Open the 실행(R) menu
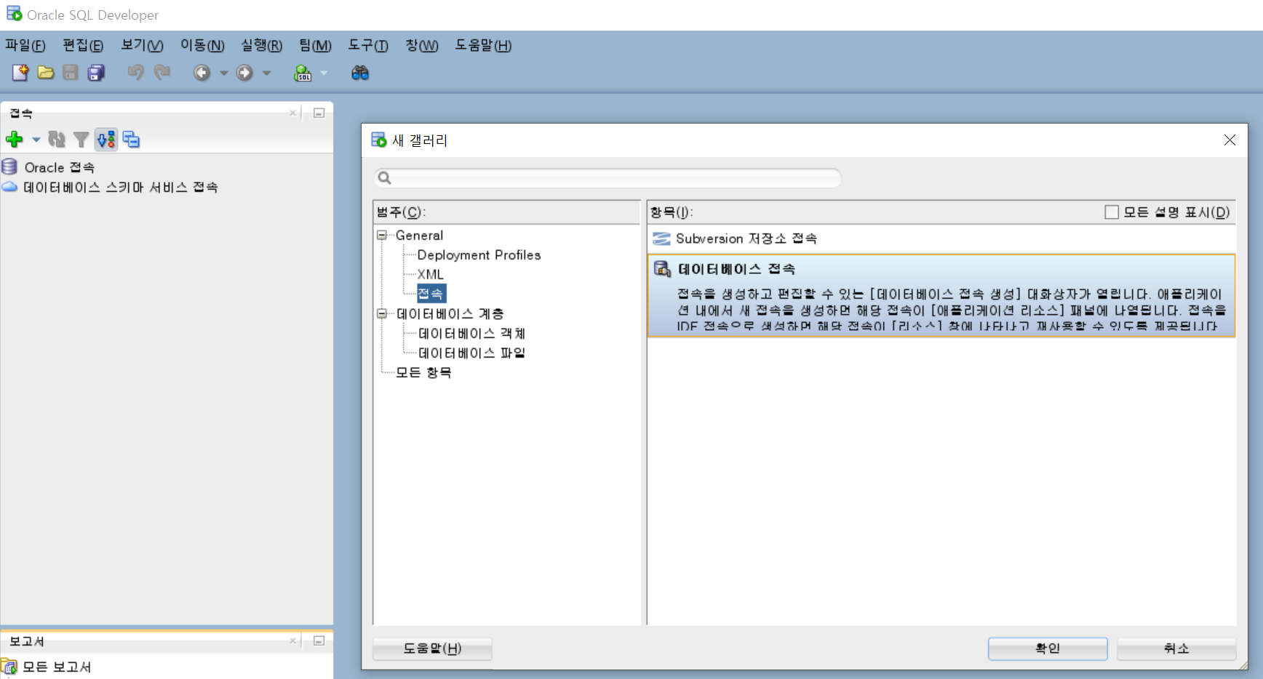Image resolution: width=1263 pixels, height=679 pixels. (261, 45)
